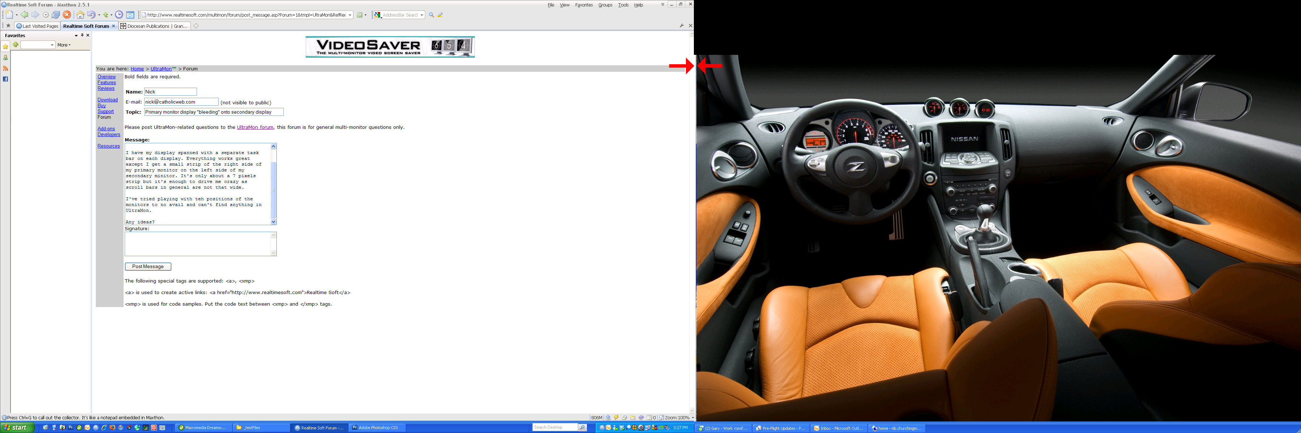Open the Tools menu
Viewport: 1301px width, 433px height.
pyautogui.click(x=623, y=5)
